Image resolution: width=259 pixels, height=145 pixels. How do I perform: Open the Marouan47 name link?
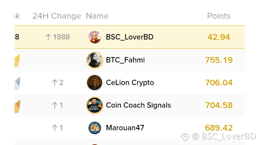tap(125, 128)
